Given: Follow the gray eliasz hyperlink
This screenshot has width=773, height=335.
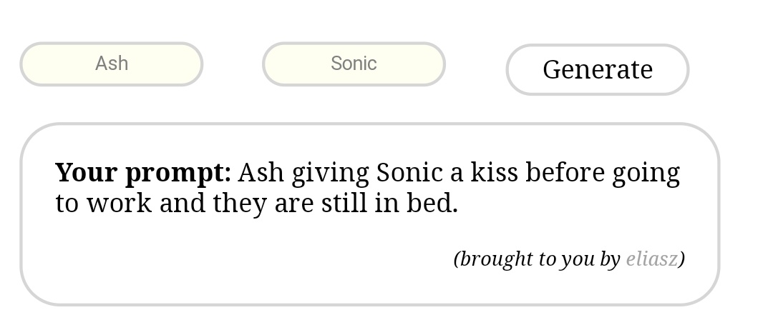Looking at the screenshot, I should 651,259.
